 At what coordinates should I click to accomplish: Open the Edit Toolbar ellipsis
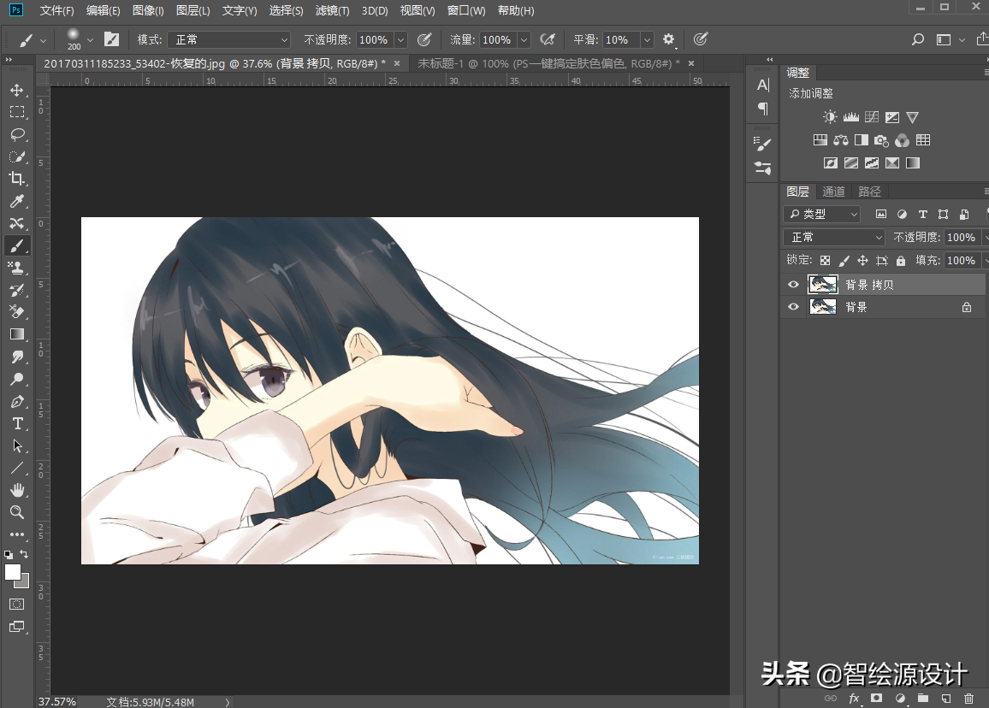click(x=17, y=534)
